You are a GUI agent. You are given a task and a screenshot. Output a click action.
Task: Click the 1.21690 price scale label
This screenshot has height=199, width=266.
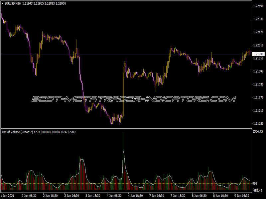pos(258,71)
